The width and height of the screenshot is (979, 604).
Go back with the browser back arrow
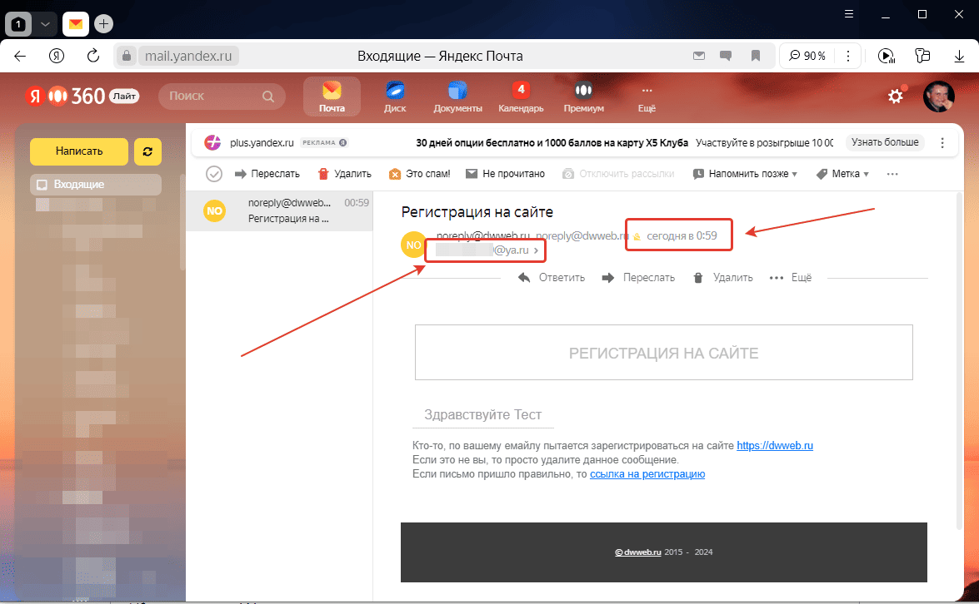tap(20, 56)
